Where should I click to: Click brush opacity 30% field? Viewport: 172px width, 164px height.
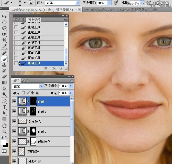pos(102,3)
